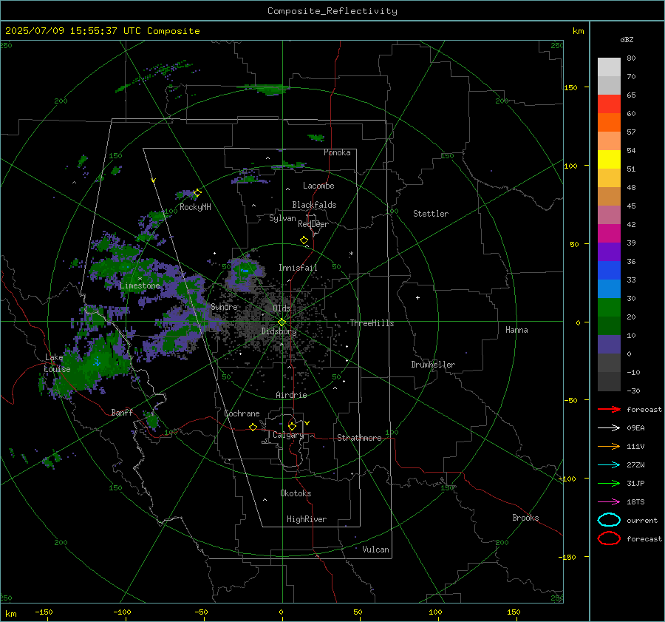Click the Sundre label

click(x=224, y=306)
